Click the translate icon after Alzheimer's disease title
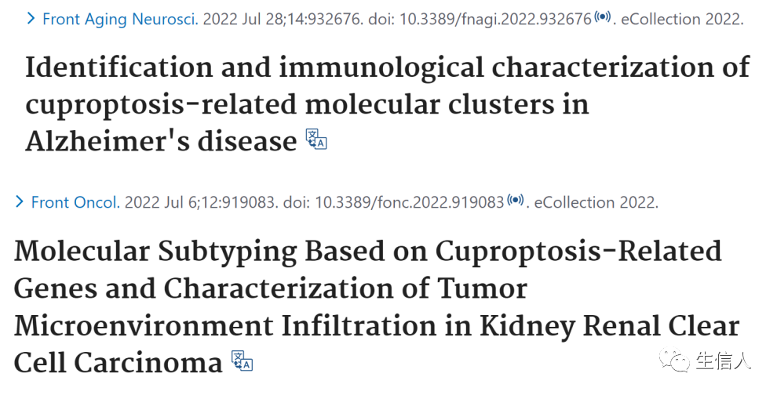Image resolution: width=777 pixels, height=395 pixels. [x=316, y=139]
